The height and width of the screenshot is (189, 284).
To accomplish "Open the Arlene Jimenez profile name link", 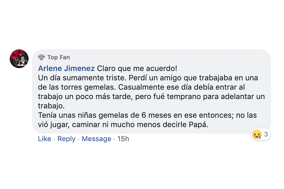I will (66, 68).
